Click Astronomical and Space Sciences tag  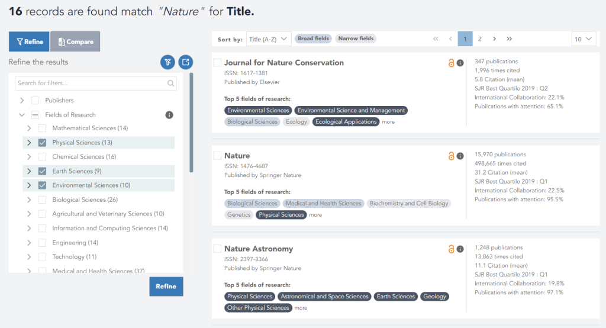324,297
